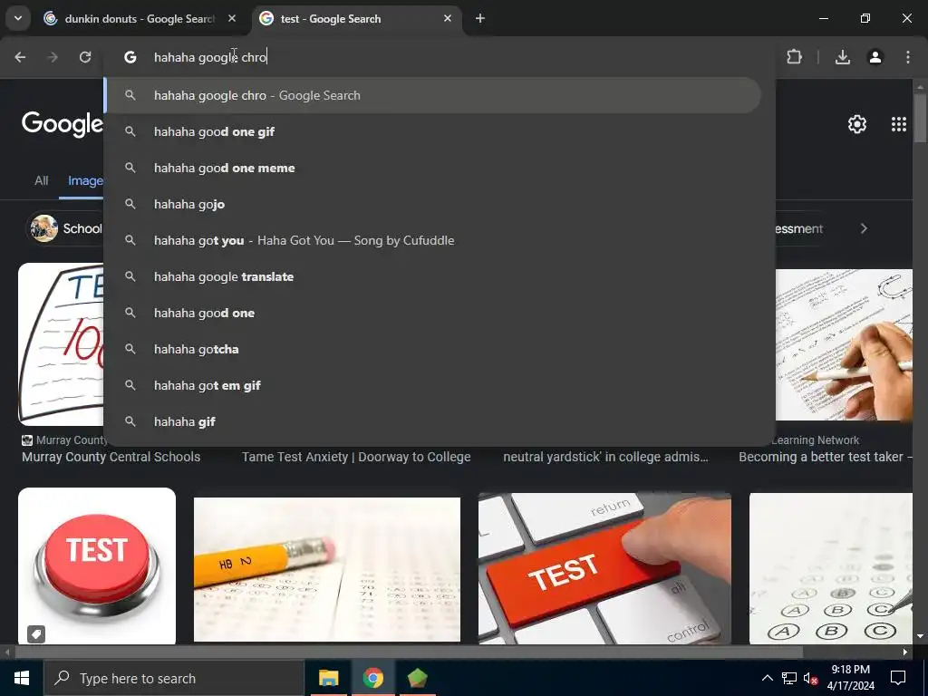Open the Images results tab
The height and width of the screenshot is (696, 928).
point(85,180)
